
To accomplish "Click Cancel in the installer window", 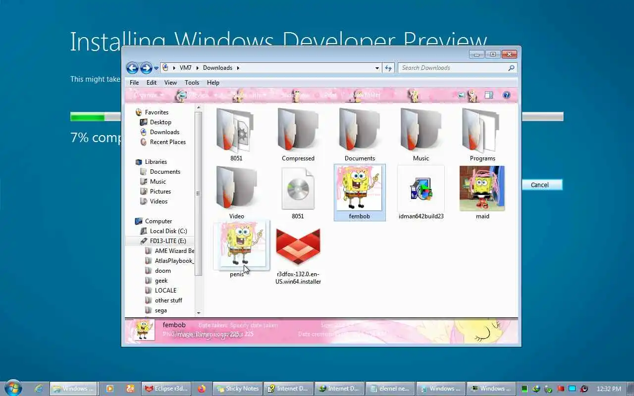I will pyautogui.click(x=542, y=185).
